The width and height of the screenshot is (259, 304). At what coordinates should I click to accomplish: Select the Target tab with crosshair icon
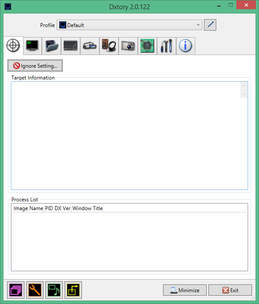click(x=13, y=45)
